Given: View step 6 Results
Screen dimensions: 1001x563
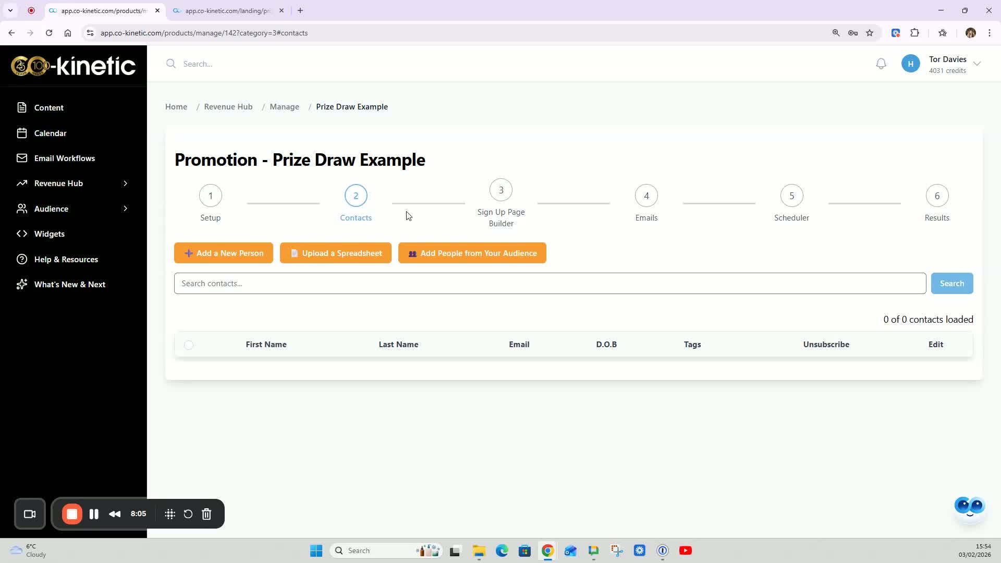Looking at the screenshot, I should point(937,196).
